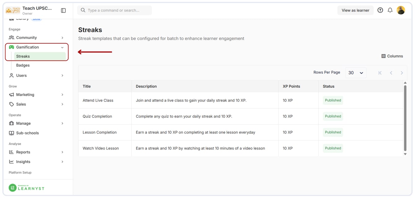Expand the Marketing menu chevron
Viewport: 415px width, 198px height.
[62, 95]
